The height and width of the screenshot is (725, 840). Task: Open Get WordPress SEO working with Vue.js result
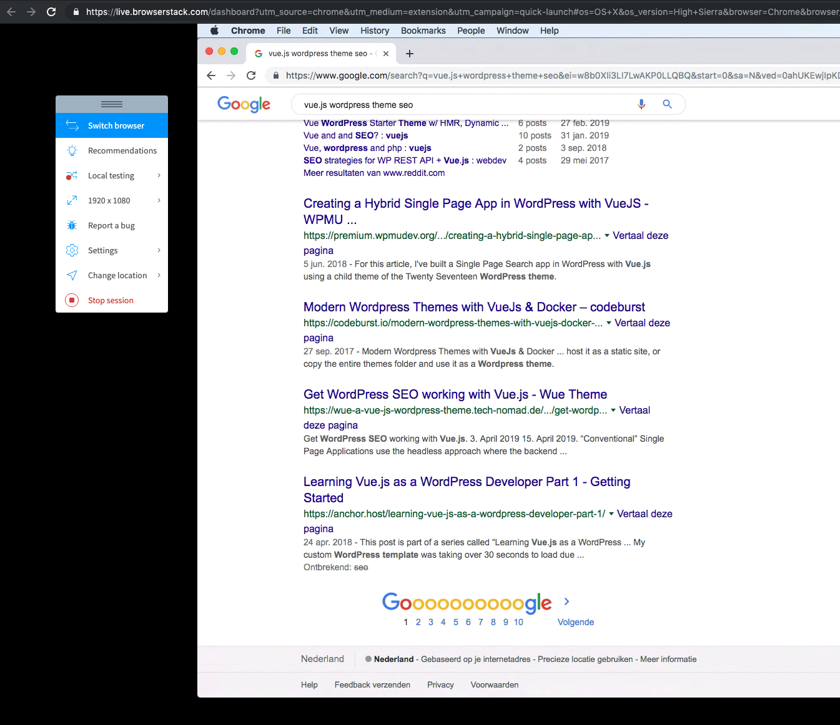pyautogui.click(x=455, y=394)
